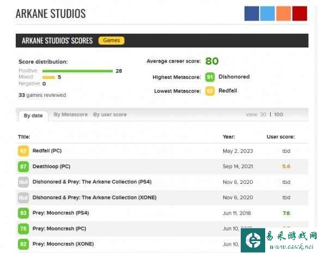
Task: Open Arkane Collection (PS4) game page
Action: (x=92, y=182)
